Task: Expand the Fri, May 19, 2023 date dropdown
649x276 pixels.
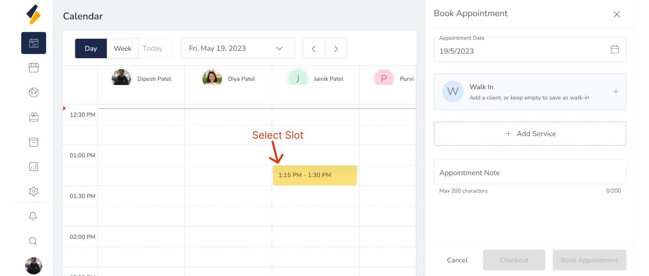Action: click(x=237, y=48)
